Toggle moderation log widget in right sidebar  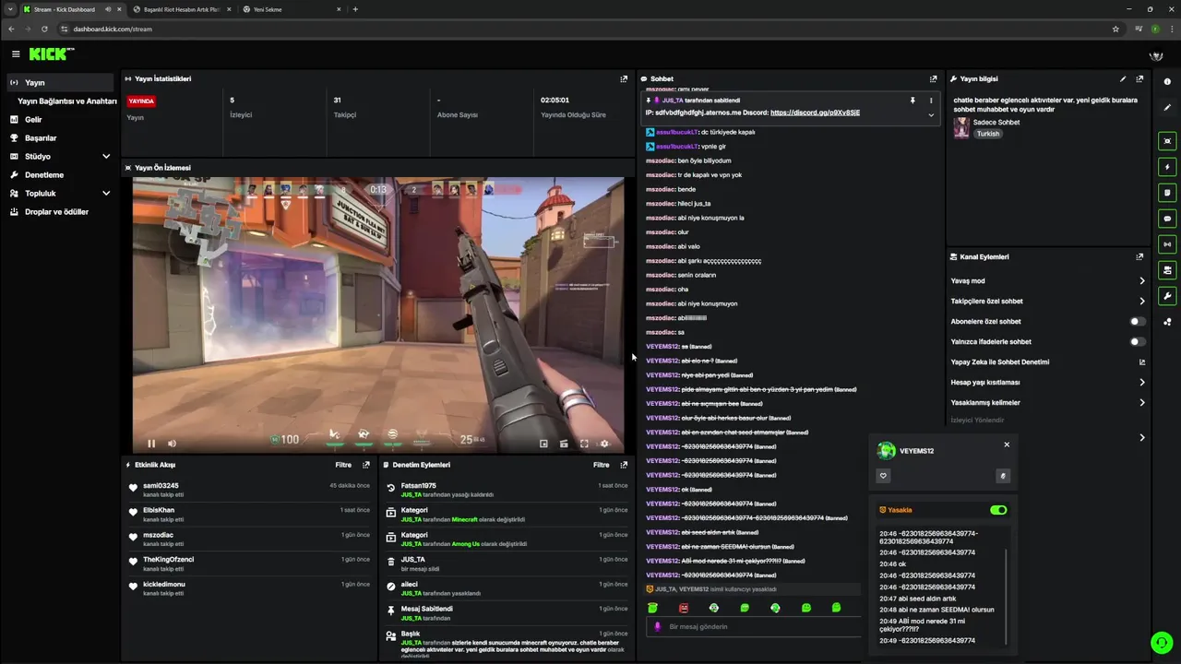(x=1167, y=193)
